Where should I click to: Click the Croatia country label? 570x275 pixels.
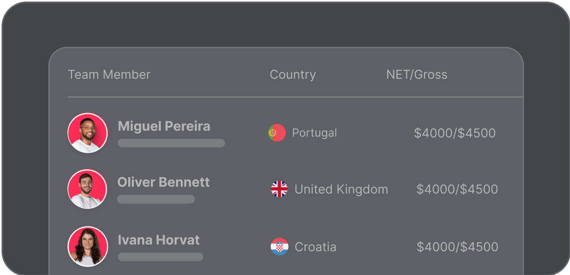coord(315,247)
